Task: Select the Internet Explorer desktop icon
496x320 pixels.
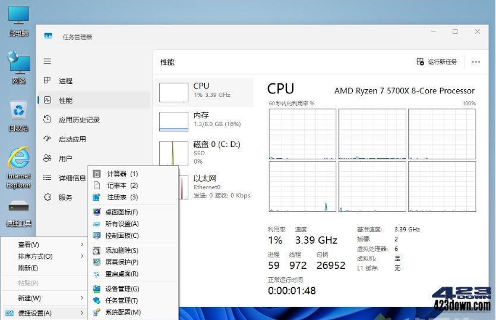Action: coord(18,167)
